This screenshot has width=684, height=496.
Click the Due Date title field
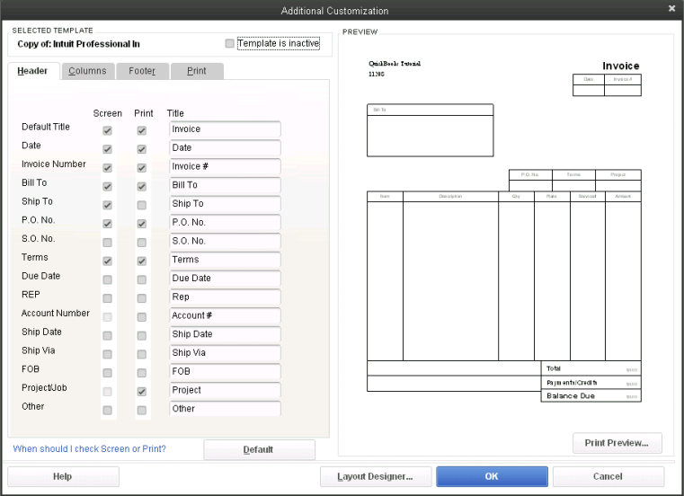click(225, 279)
